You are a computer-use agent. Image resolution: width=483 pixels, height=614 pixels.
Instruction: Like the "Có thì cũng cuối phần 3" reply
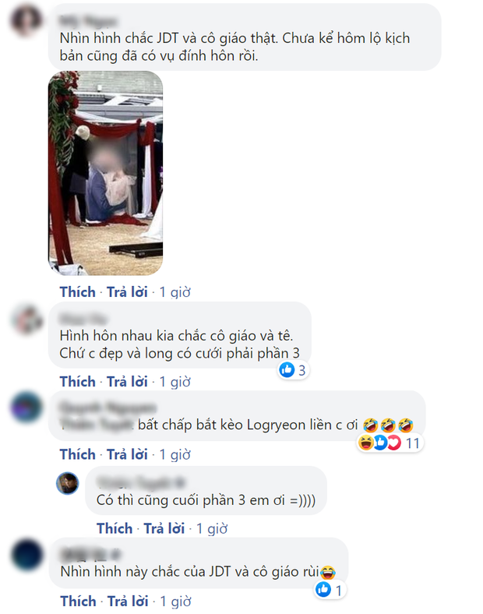(x=115, y=528)
